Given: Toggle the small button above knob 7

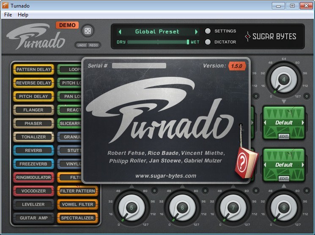Looking at the screenshot, I should pyautogui.click(x=256, y=190).
